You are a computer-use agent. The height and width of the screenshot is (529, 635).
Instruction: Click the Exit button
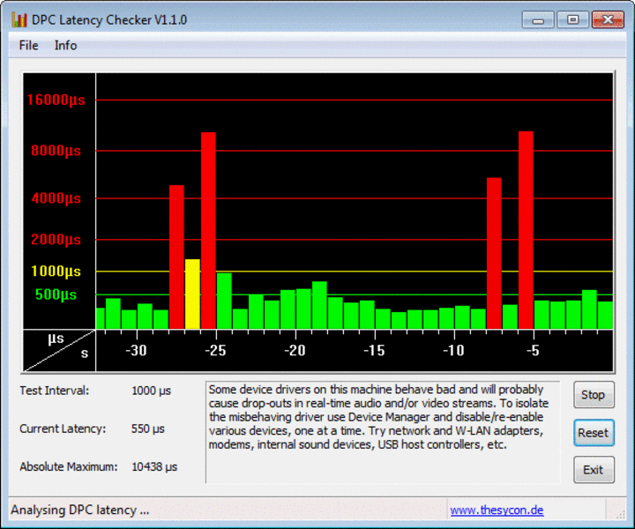[593, 470]
